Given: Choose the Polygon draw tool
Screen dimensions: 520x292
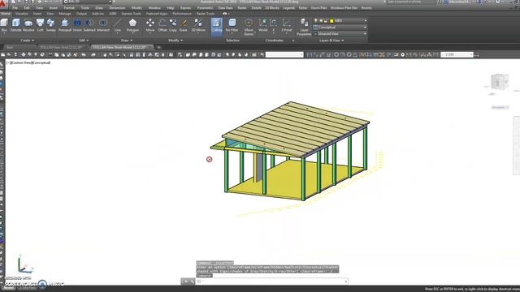Looking at the screenshot, I should pos(132,25).
